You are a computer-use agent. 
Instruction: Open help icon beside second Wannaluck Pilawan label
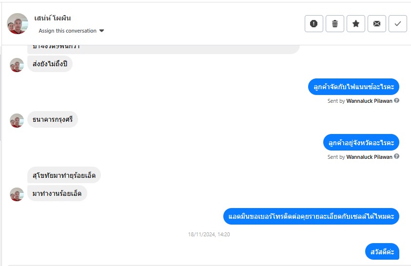tap(396, 156)
